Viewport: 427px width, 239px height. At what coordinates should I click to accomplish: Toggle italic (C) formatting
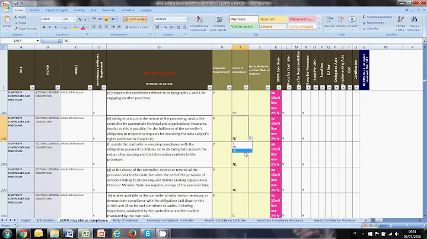pyautogui.click(x=50, y=27)
